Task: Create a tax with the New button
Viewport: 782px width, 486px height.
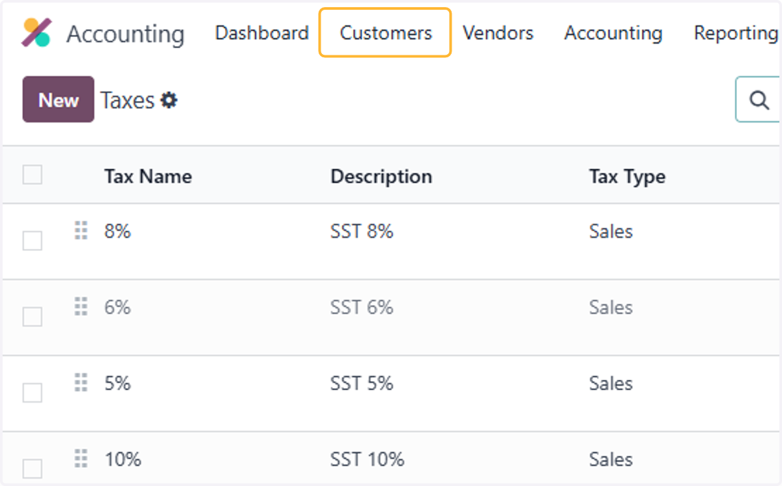Action: (x=59, y=100)
